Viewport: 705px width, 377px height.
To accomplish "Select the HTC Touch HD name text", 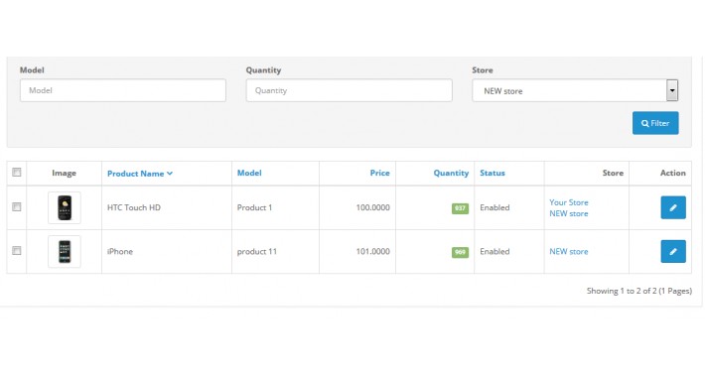I will pos(133,207).
